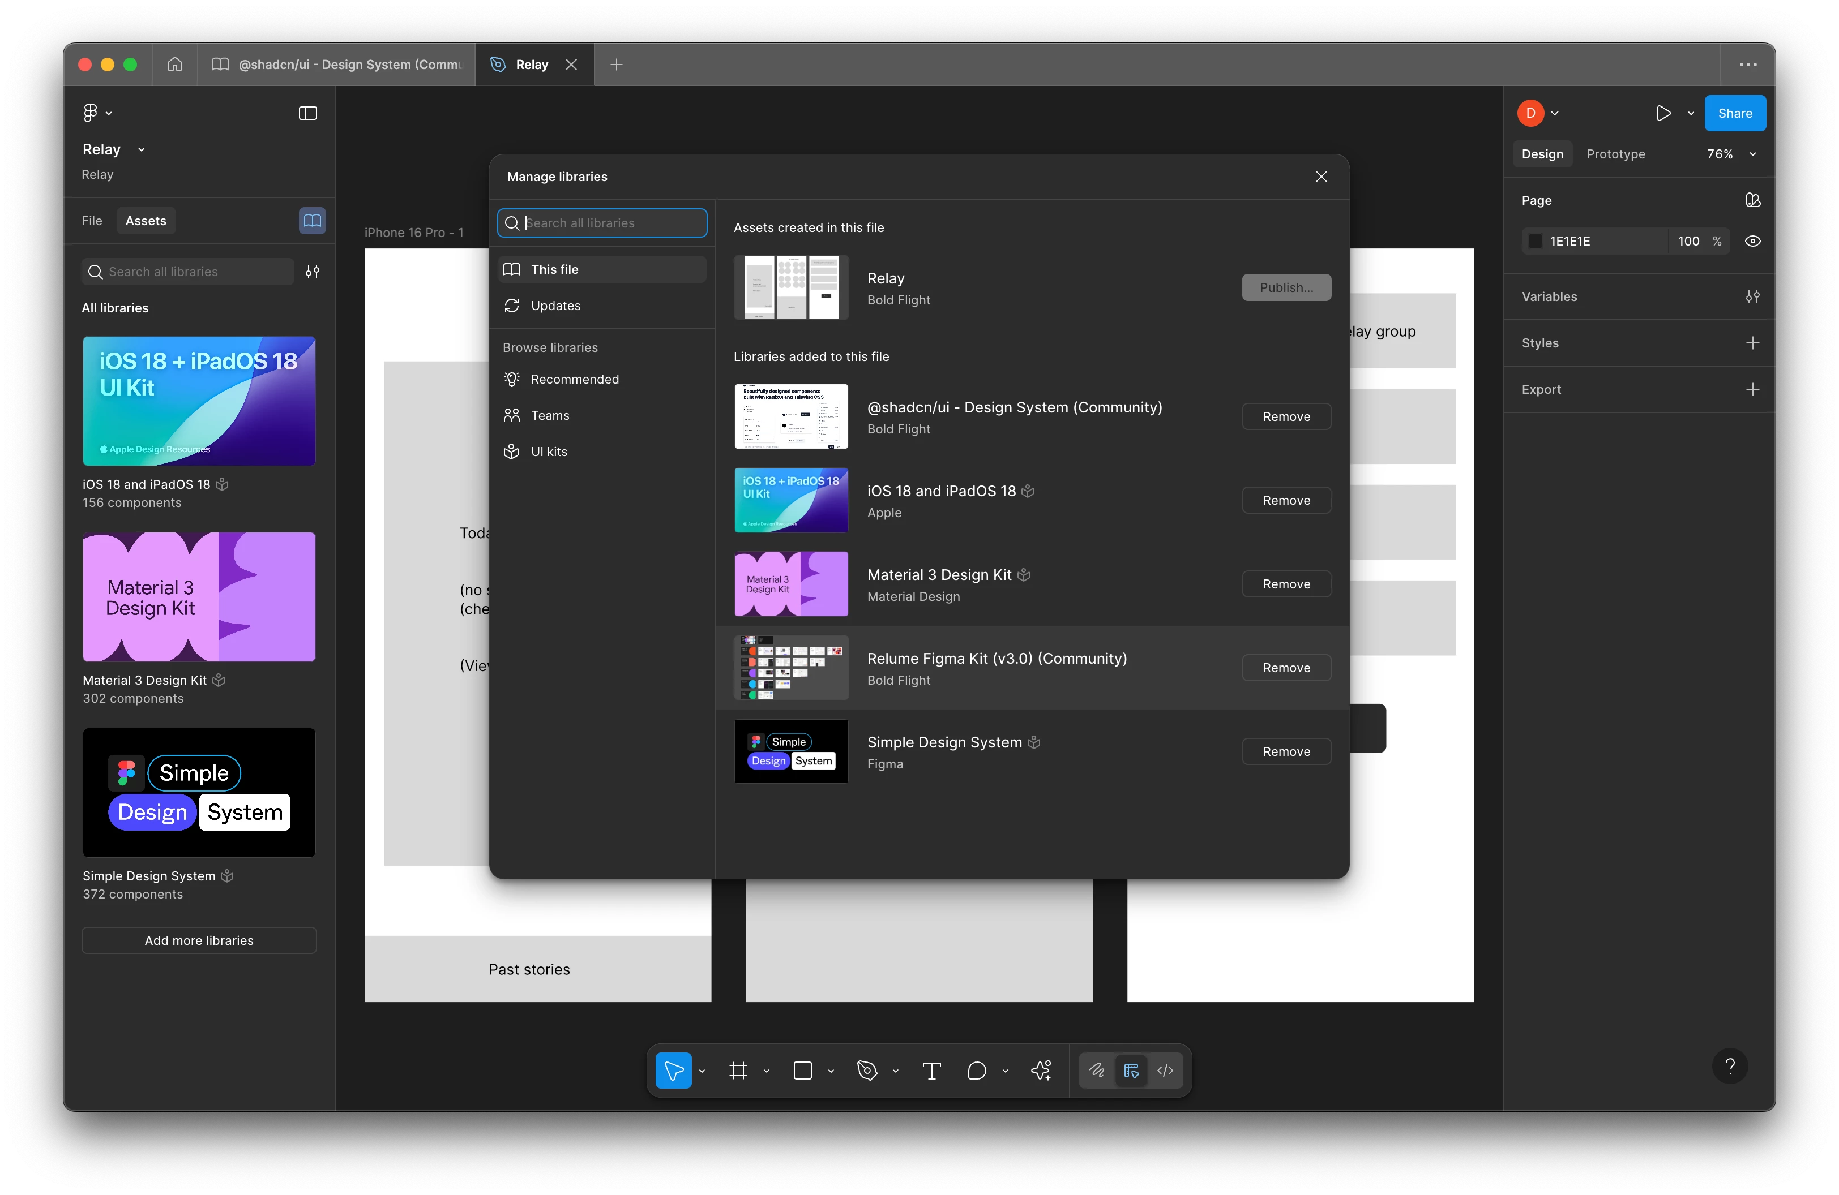Open the page style icon next to Page
The width and height of the screenshot is (1839, 1195).
point(1752,201)
